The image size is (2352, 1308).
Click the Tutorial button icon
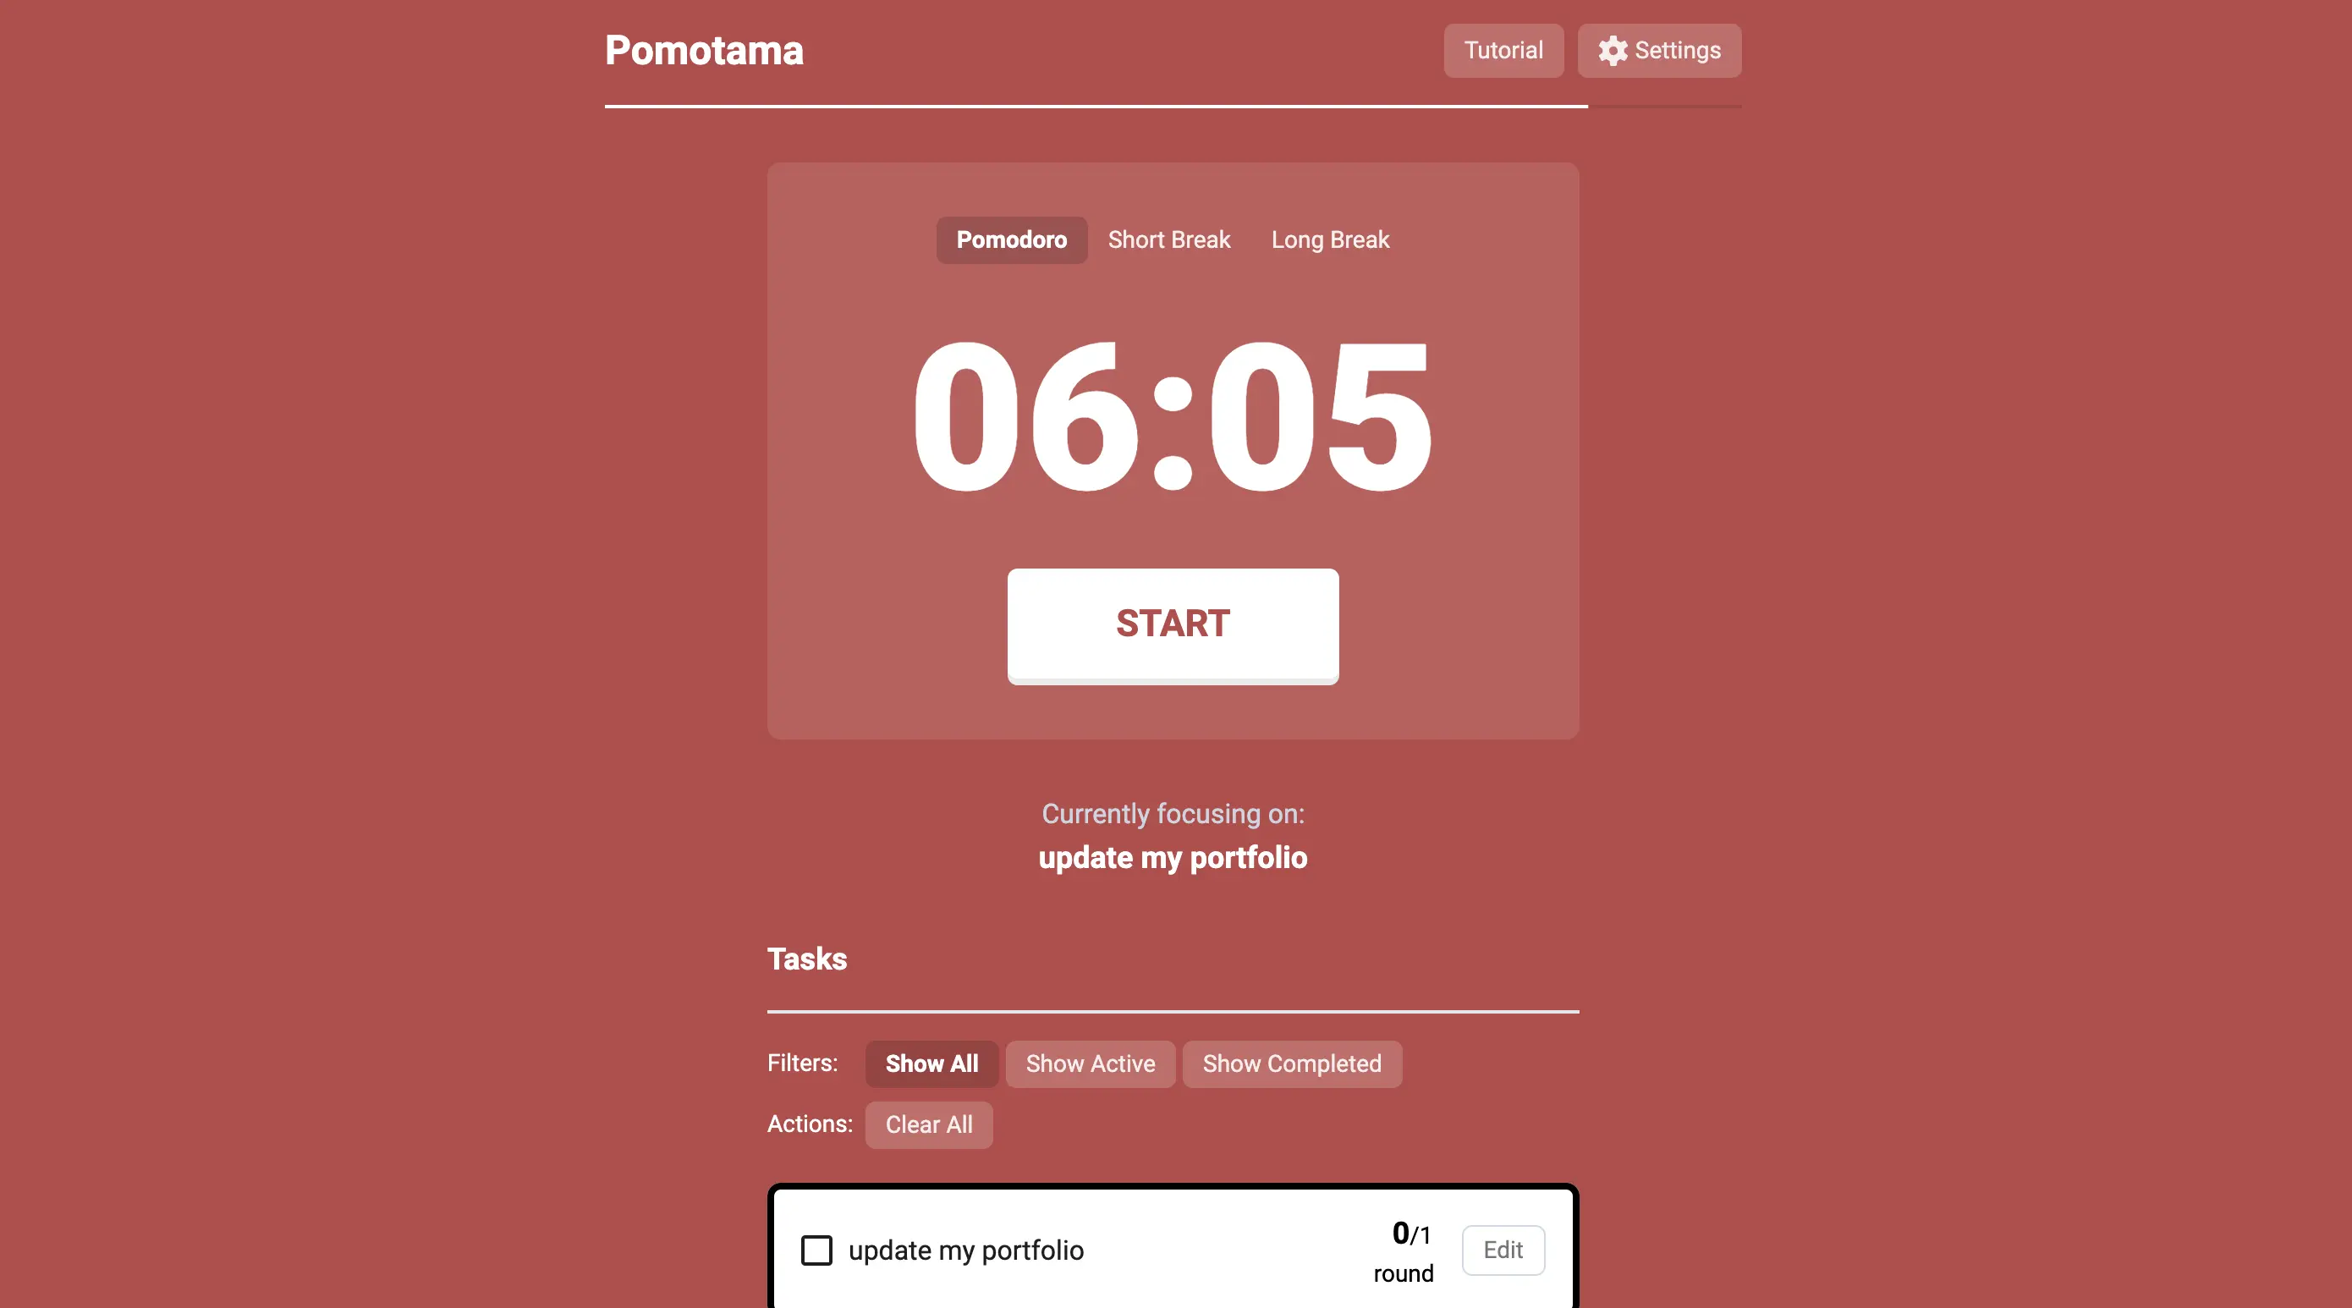1503,50
